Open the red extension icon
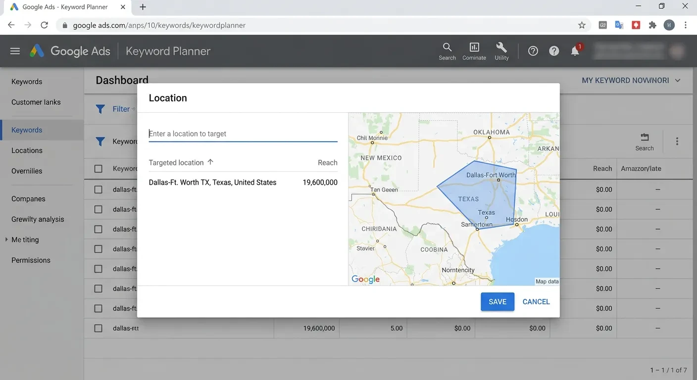 pyautogui.click(x=636, y=25)
